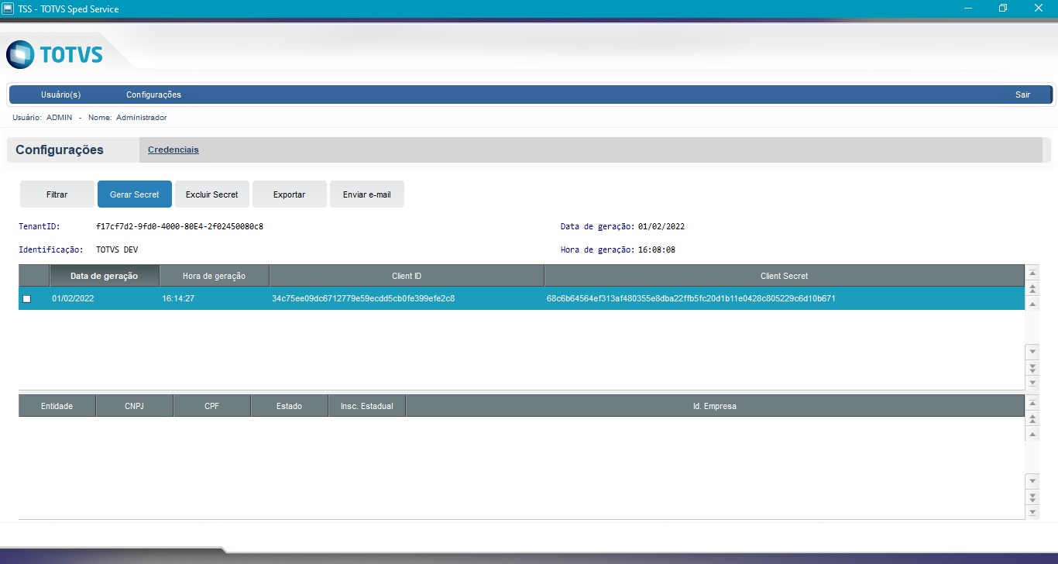Click the Client ID column header
The image size is (1058, 564).
click(407, 276)
